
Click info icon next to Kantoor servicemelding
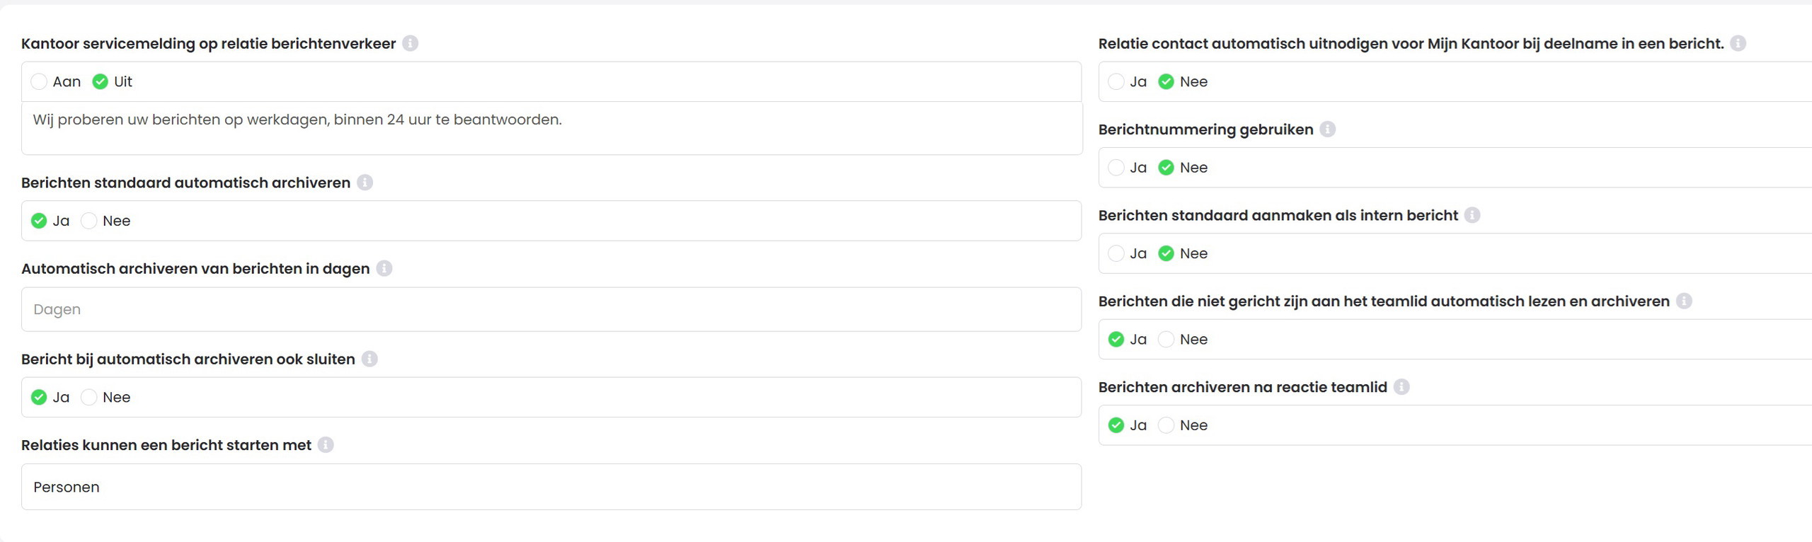tap(411, 43)
